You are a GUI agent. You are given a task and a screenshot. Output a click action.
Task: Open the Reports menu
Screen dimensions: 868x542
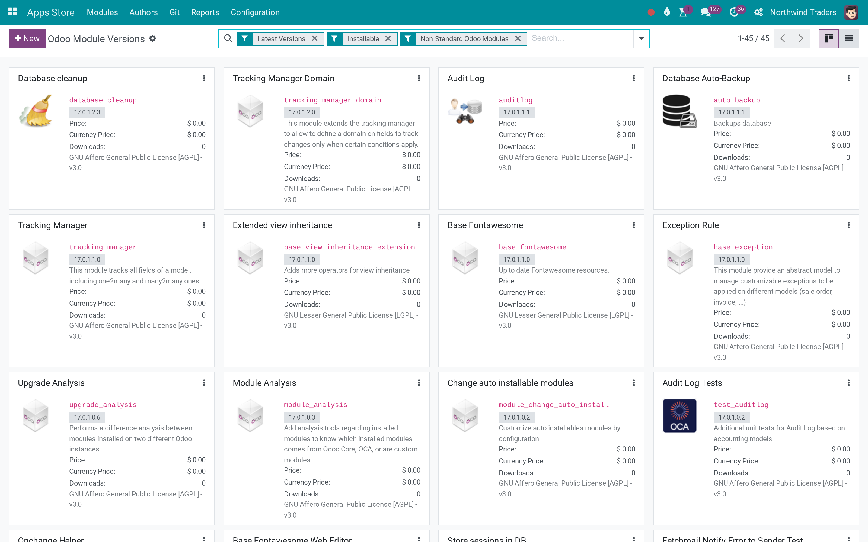205,12
